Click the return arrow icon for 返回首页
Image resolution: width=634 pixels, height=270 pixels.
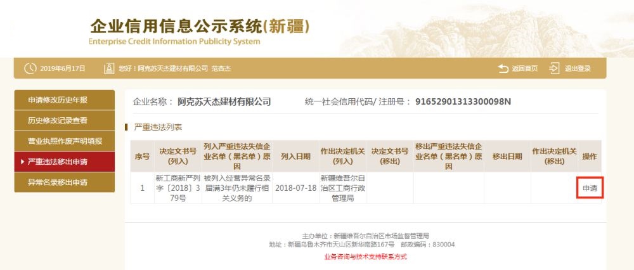pyautogui.click(x=503, y=68)
